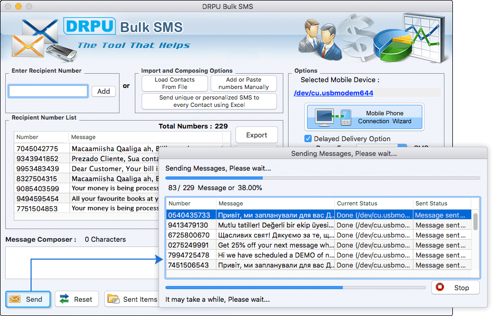The height and width of the screenshot is (316, 495).
Task: Click the computer-phone connection wizard icon
Action: [x=333, y=117]
